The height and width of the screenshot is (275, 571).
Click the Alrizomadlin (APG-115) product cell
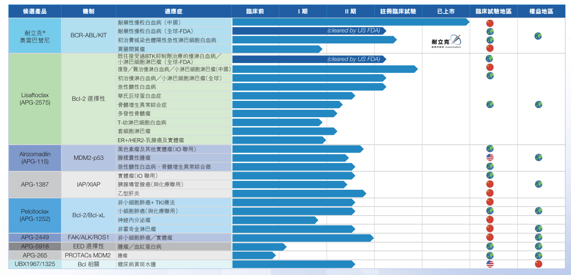tap(35, 158)
